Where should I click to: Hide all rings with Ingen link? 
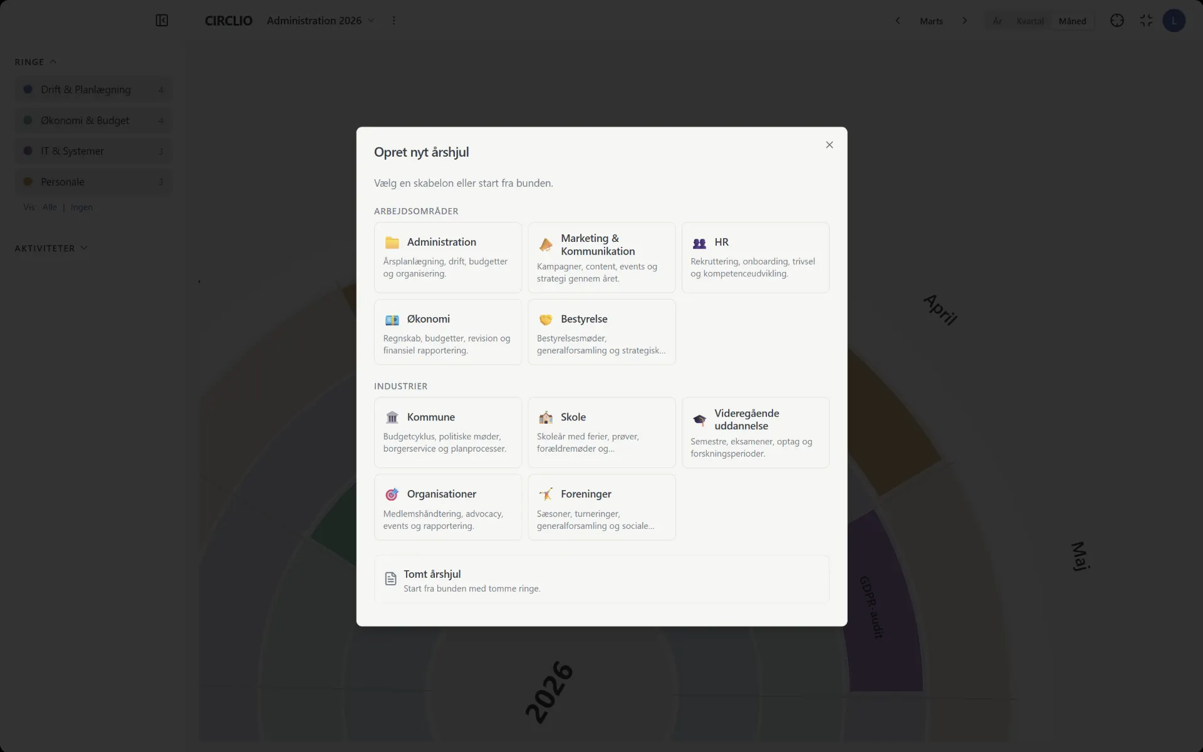pos(81,207)
